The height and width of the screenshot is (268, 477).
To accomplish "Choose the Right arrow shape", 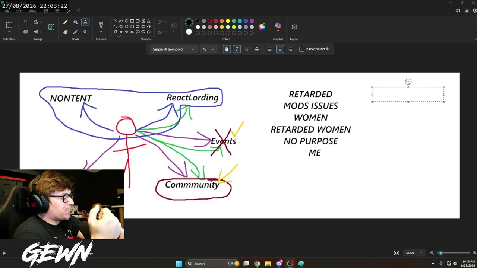I will [x=138, y=26].
